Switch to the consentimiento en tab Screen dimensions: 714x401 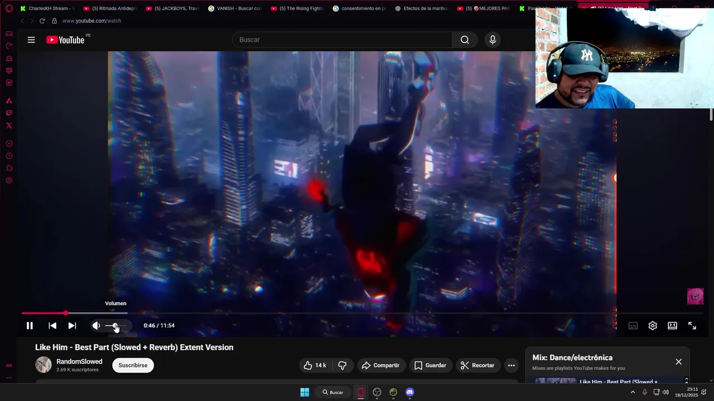(x=360, y=8)
